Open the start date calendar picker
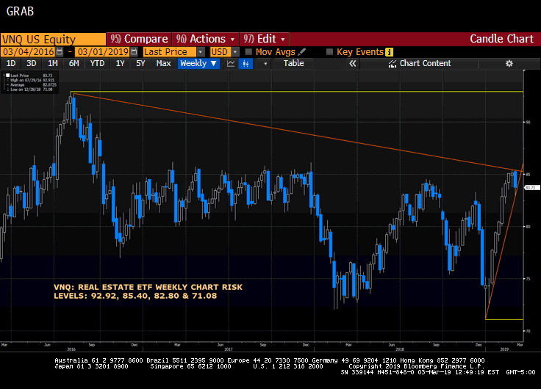This screenshot has height=389, width=541. click(x=60, y=52)
